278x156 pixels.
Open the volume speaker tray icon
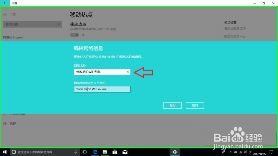click(x=245, y=152)
